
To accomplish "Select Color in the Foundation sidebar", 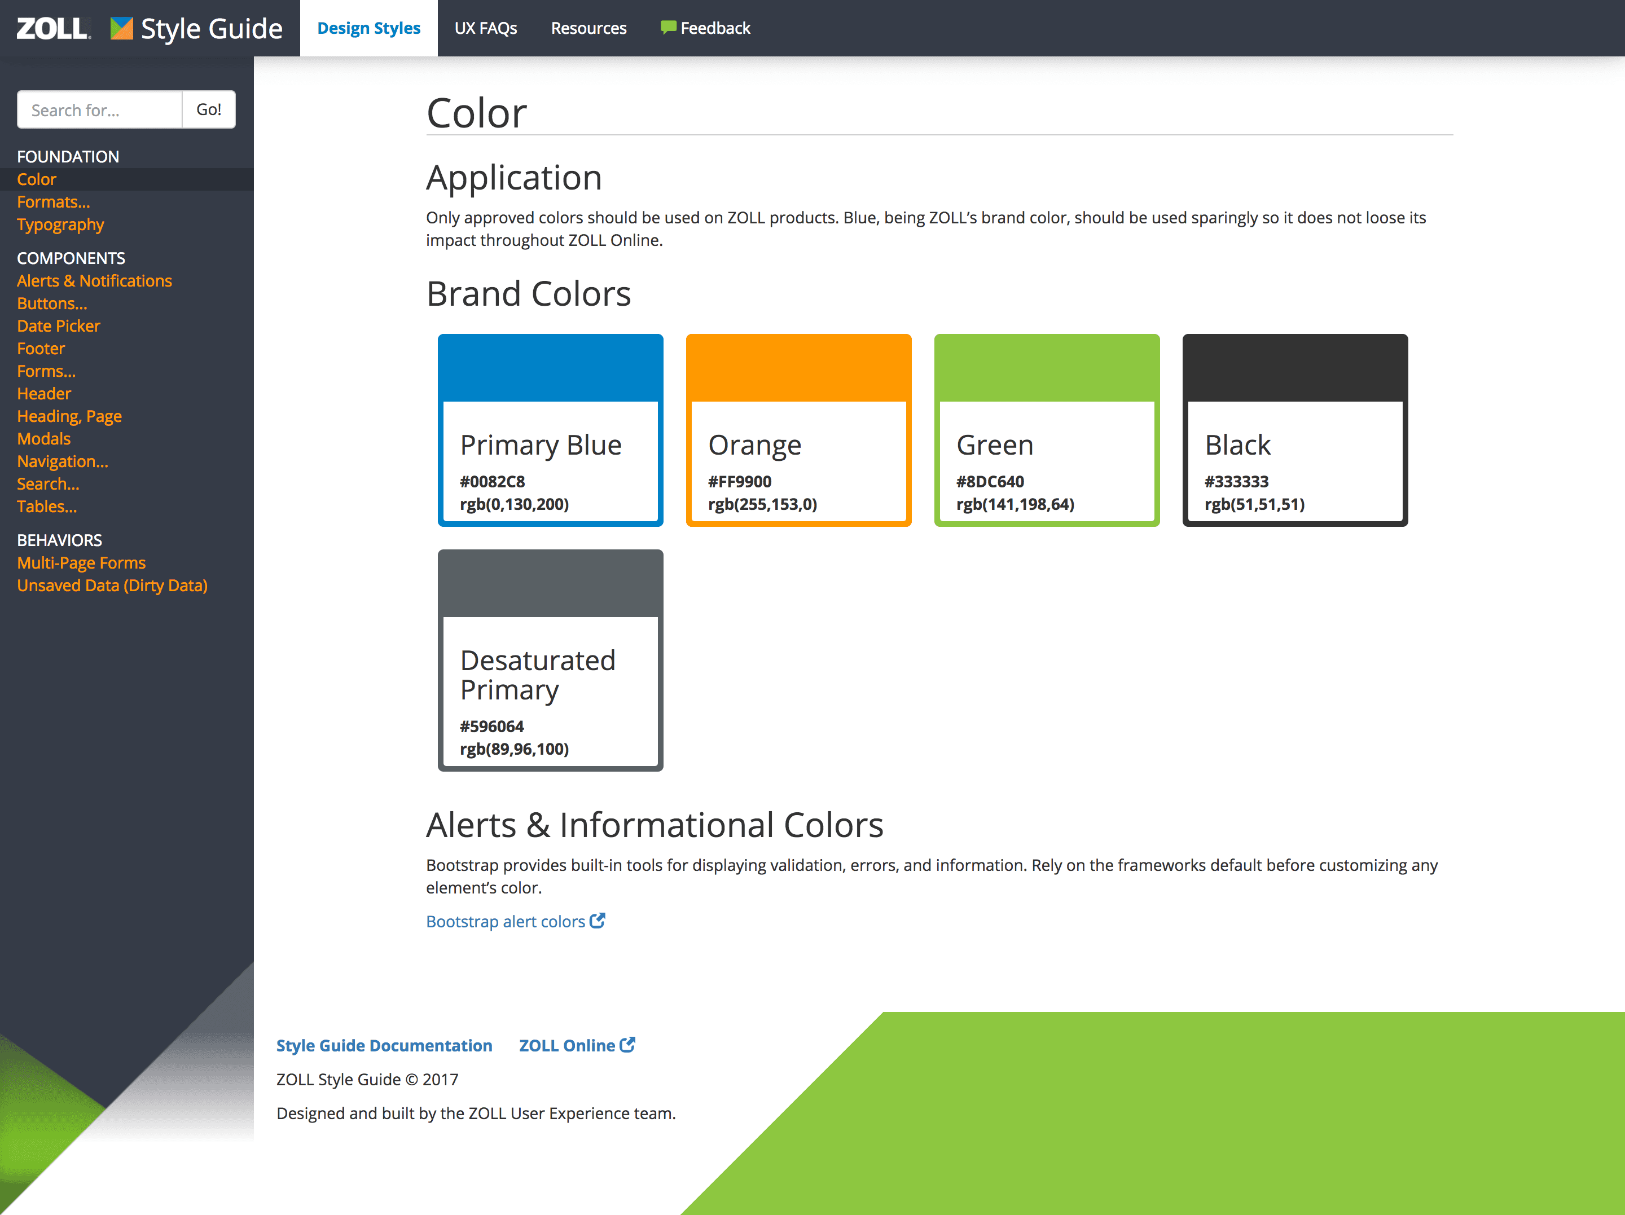I will [37, 179].
